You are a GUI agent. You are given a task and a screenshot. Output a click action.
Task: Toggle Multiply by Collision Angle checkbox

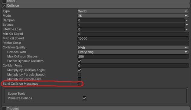[79, 70]
